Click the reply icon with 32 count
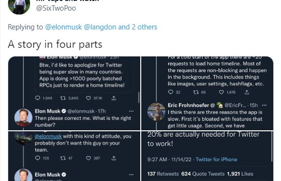Viewport: 281px width, 181px height. click(171, 92)
